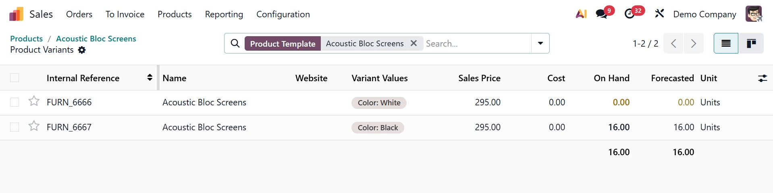
Task: Open the Configuration menu
Action: click(x=283, y=14)
